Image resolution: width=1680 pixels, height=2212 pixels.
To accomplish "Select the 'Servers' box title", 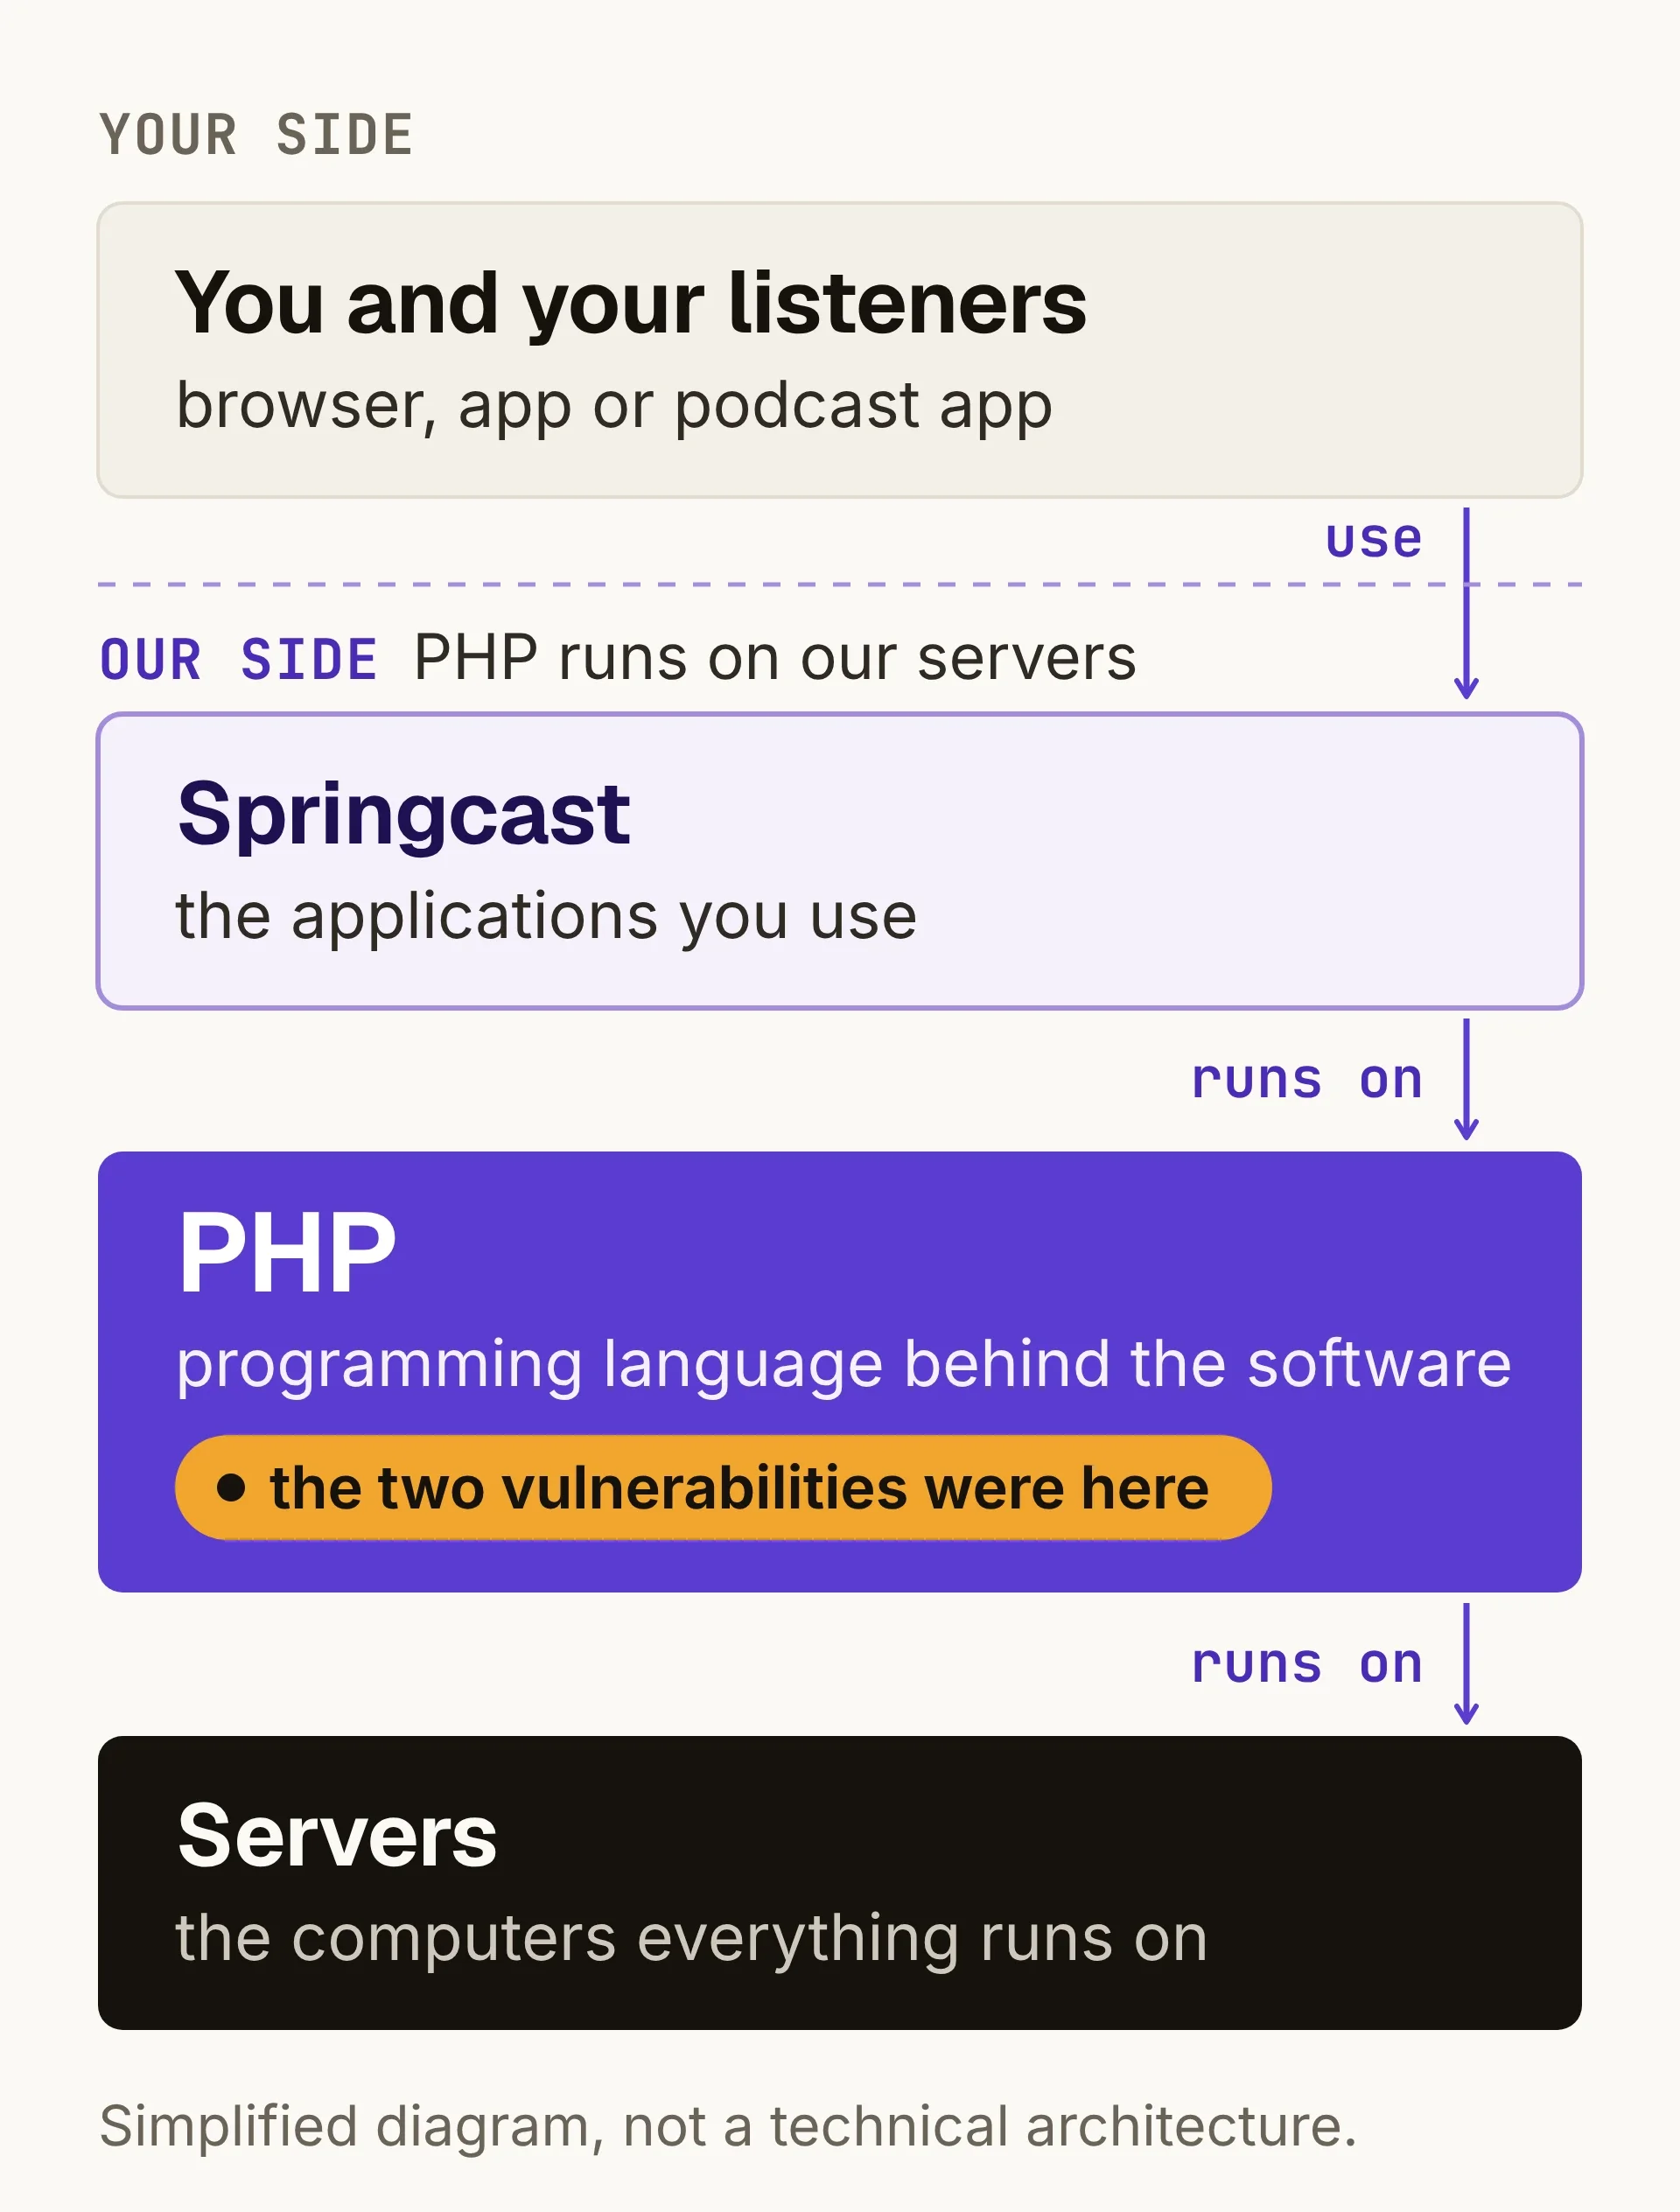I will [337, 1836].
